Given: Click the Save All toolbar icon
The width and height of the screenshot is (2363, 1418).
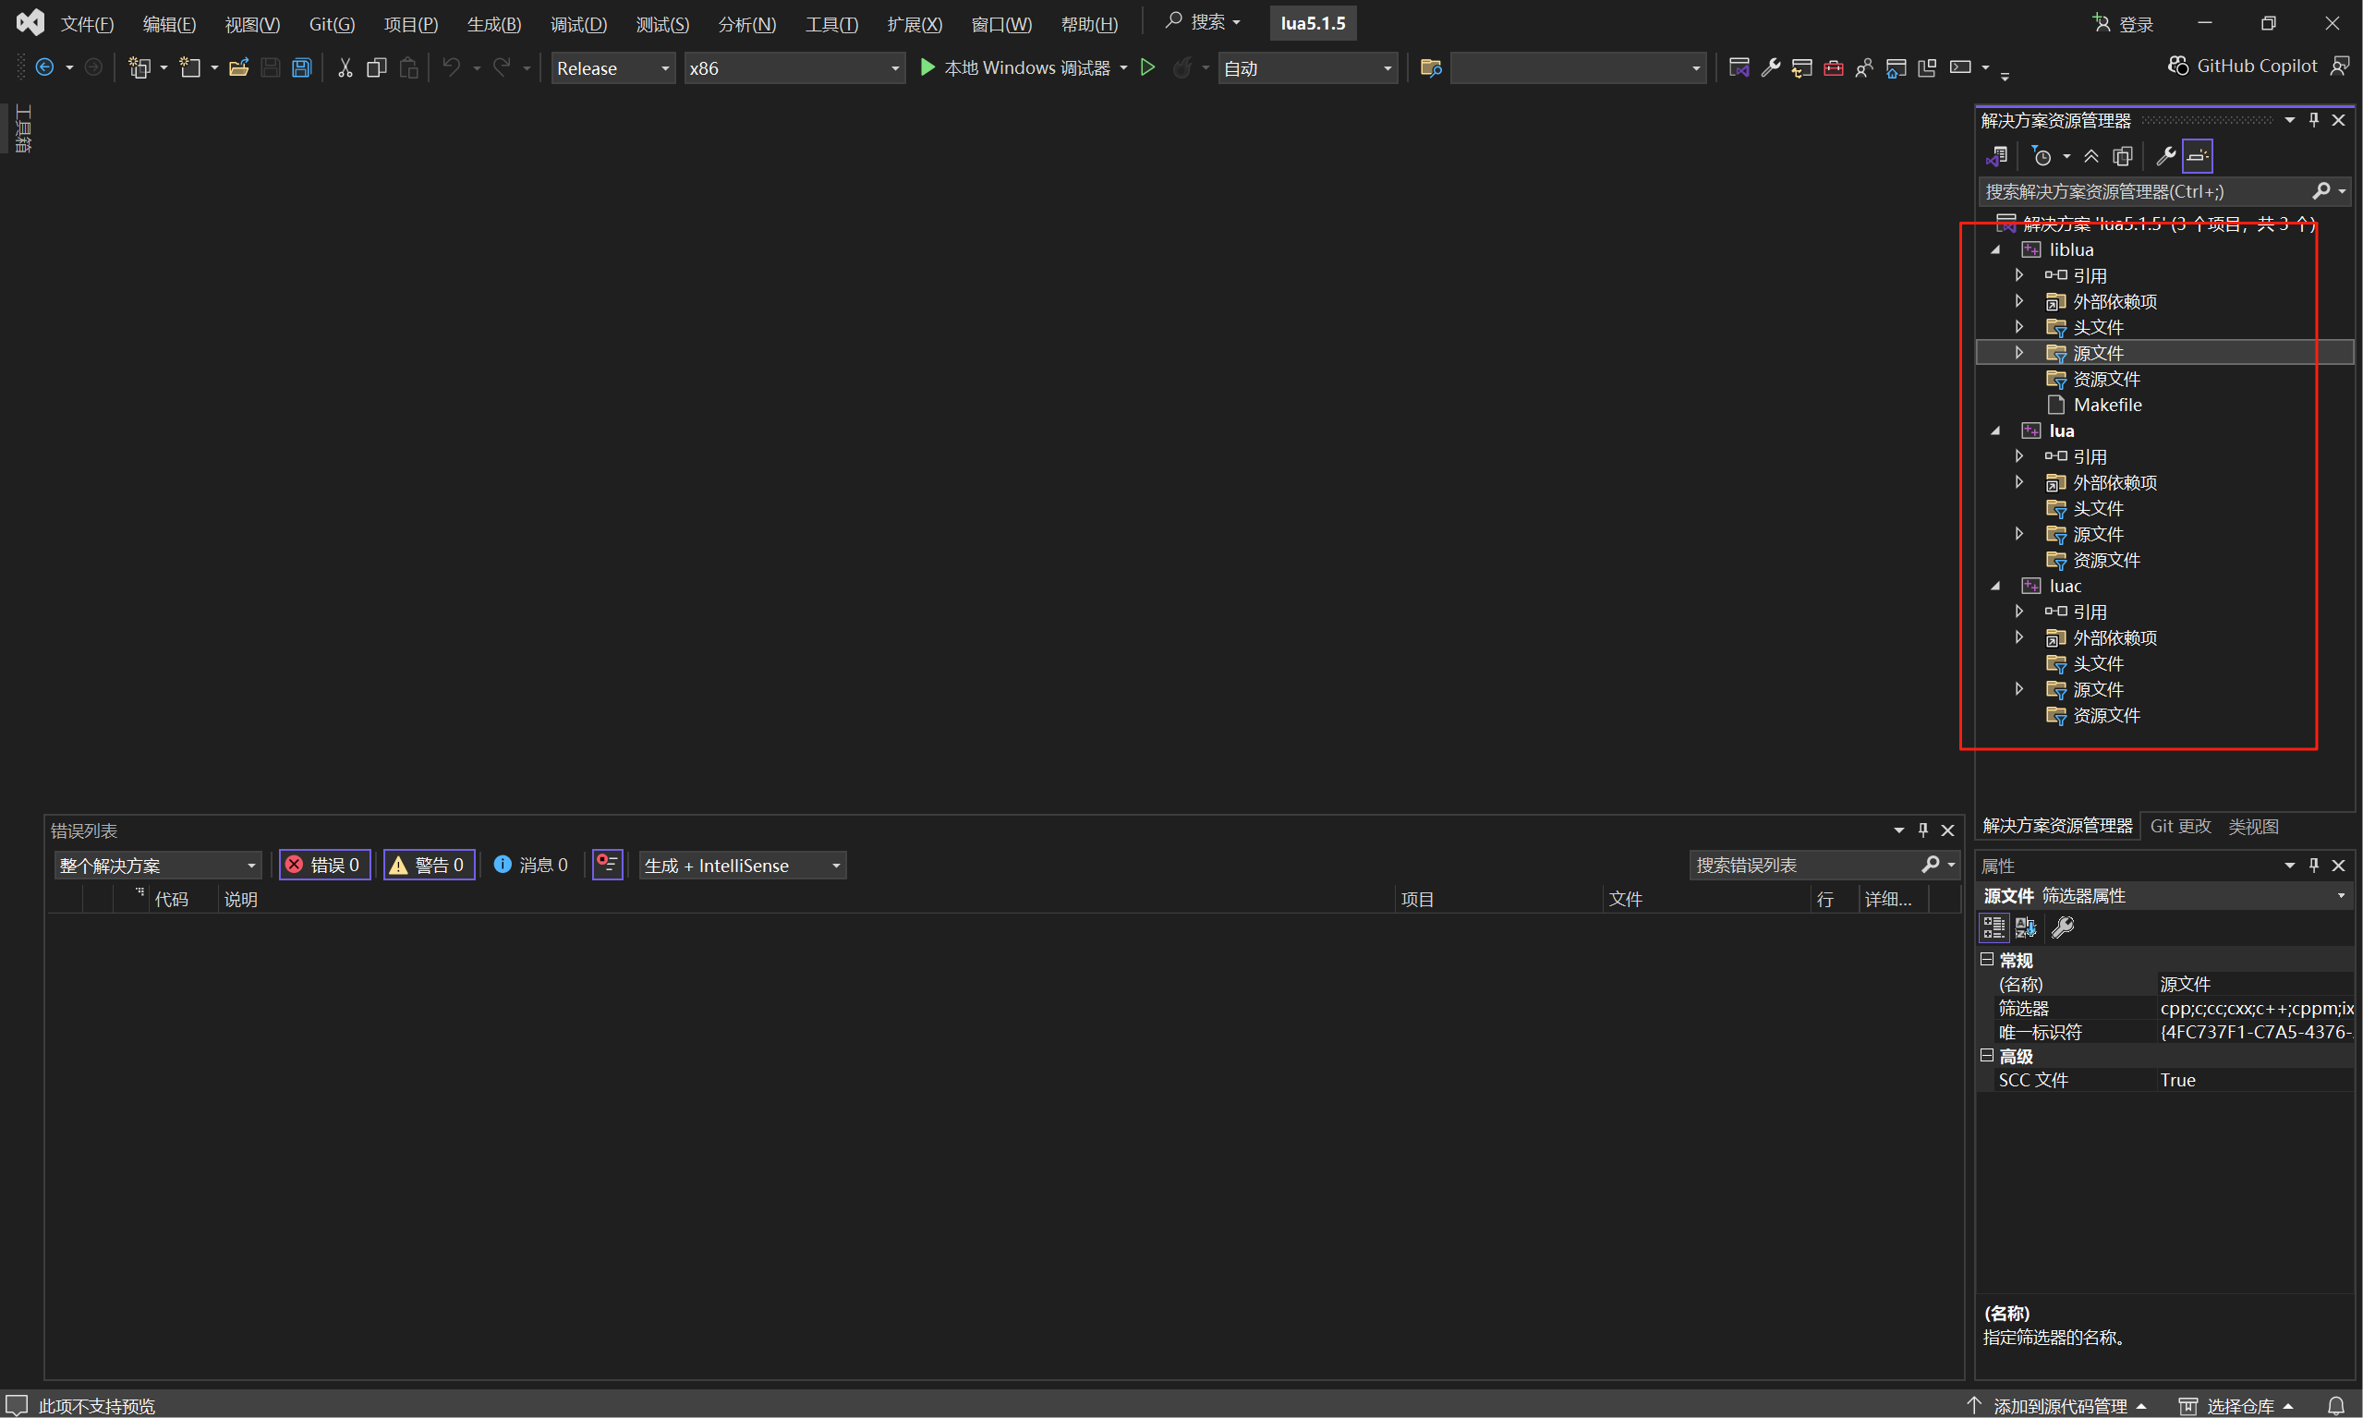Looking at the screenshot, I should click(x=302, y=67).
